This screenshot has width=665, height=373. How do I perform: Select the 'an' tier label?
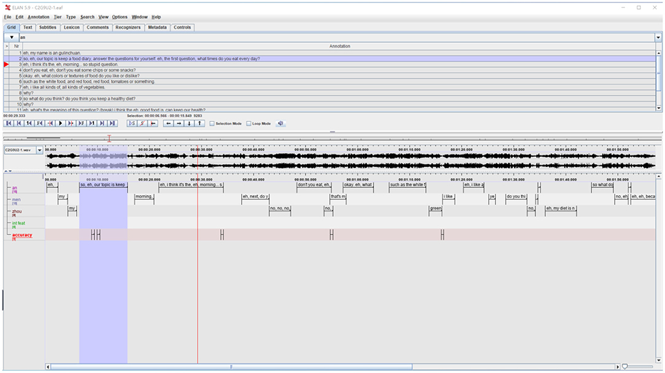[15, 187]
